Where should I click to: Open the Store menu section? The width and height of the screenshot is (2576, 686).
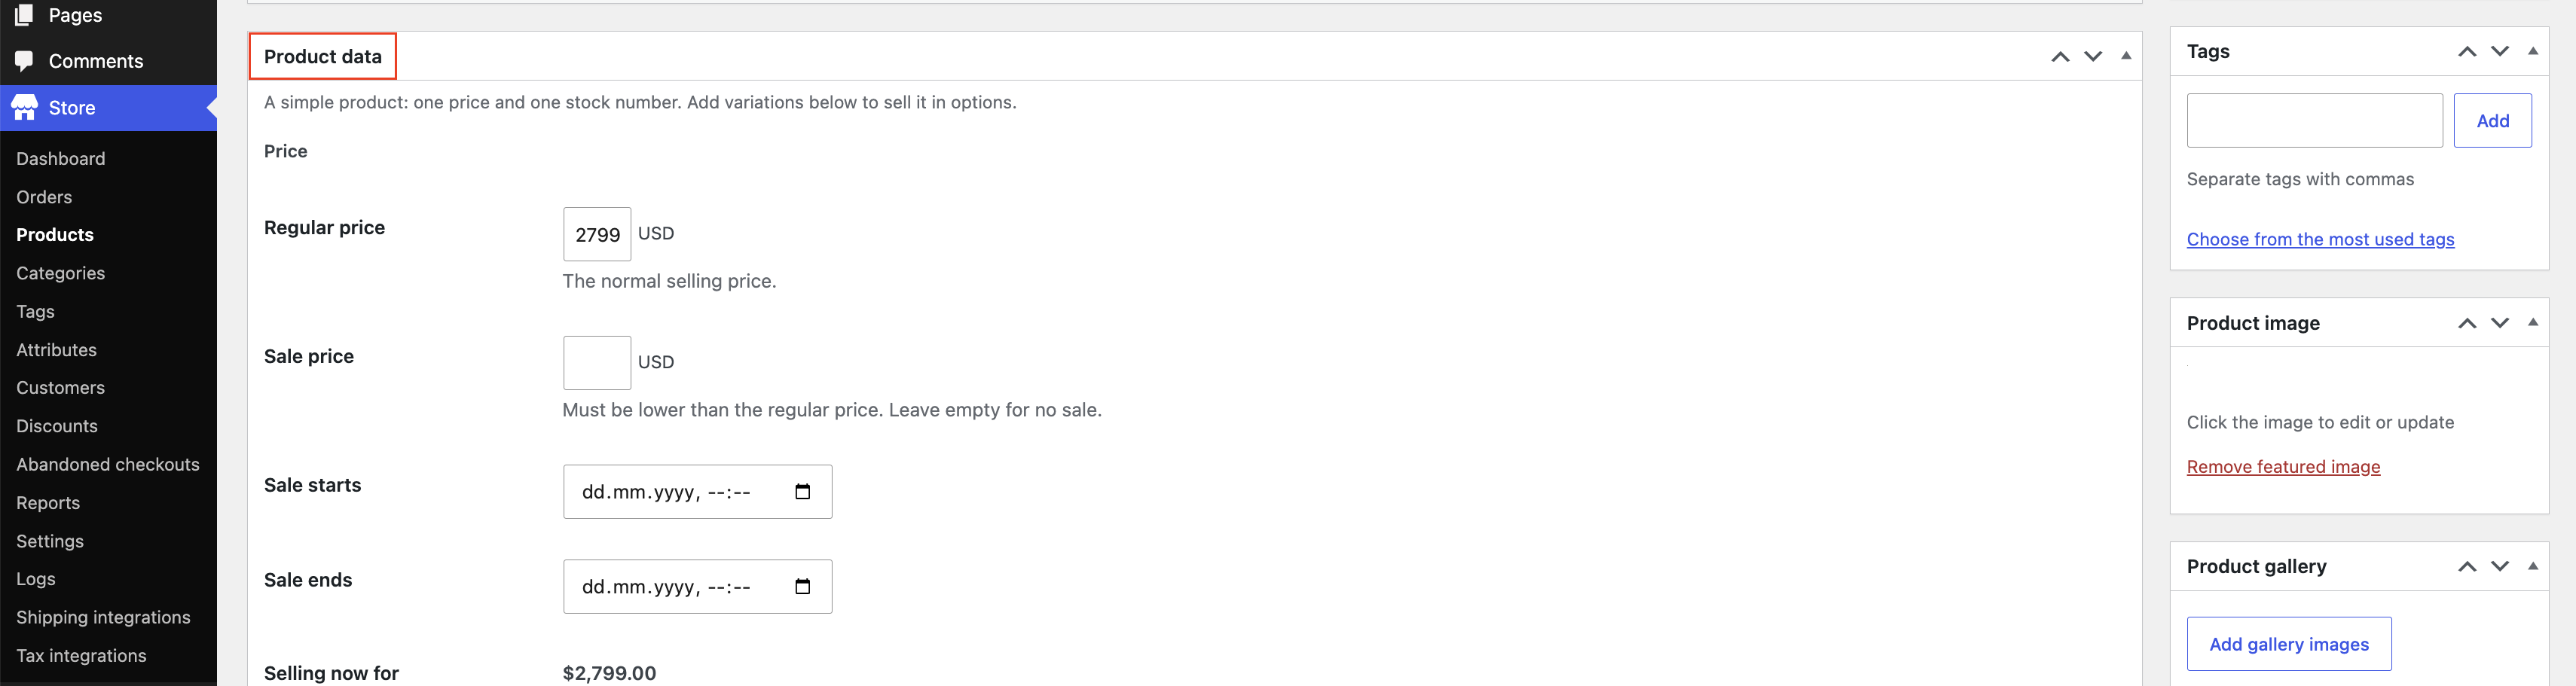pyautogui.click(x=108, y=108)
